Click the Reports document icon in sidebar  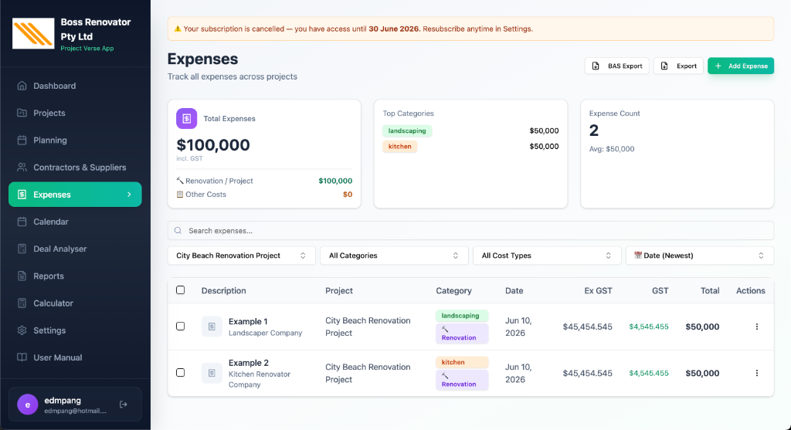coord(22,276)
